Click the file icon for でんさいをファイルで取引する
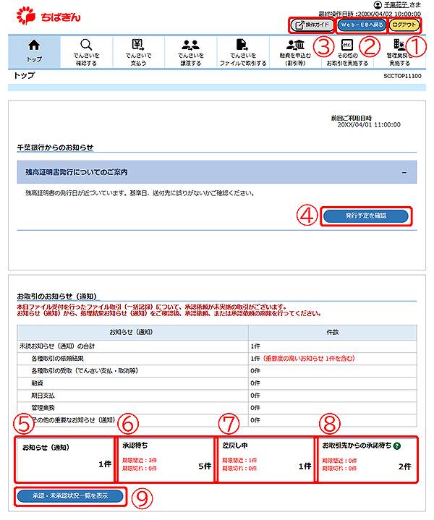The height and width of the screenshot is (520, 434). 243,45
